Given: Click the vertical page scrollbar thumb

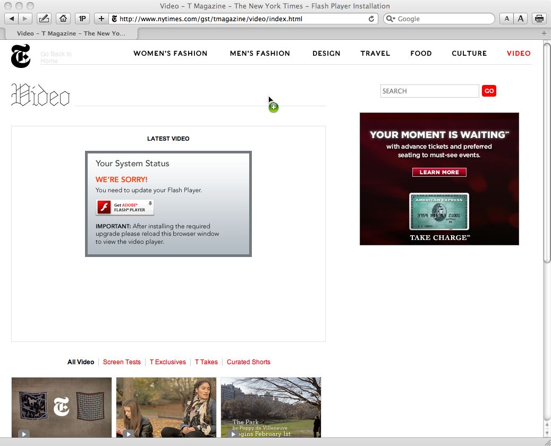Looking at the screenshot, I should click(547, 152).
